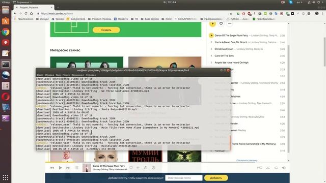This screenshot has height=183, width=326.
Task: Add current track to playlist with plus
Action: coord(138,168)
